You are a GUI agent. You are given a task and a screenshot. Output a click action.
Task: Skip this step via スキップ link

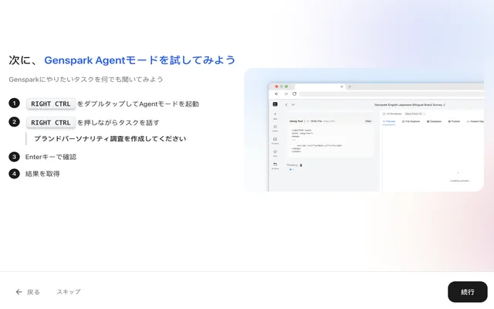[69, 292]
